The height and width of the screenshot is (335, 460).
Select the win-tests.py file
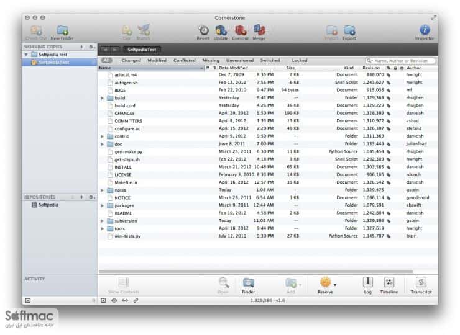(267, 236)
